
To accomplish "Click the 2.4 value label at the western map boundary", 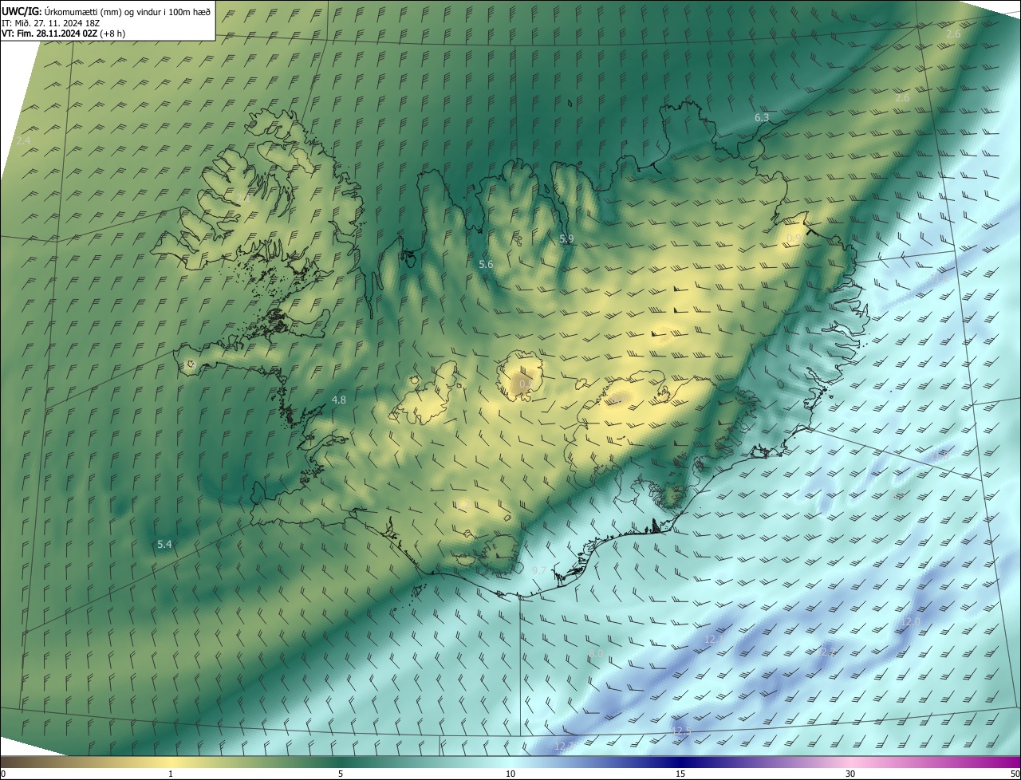I will pos(24,140).
